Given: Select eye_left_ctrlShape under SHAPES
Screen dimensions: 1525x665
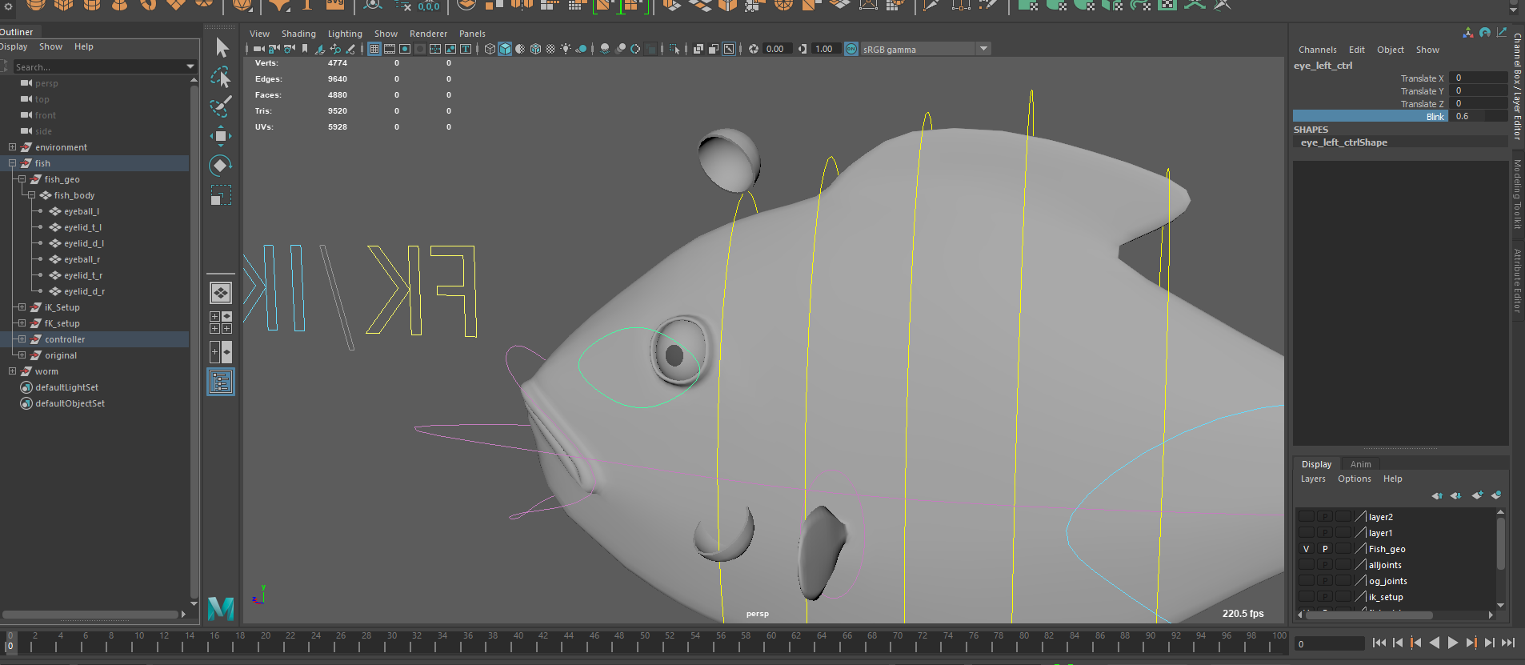Looking at the screenshot, I should 1344,142.
